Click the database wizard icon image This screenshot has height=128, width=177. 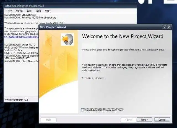[x=67, y=39]
